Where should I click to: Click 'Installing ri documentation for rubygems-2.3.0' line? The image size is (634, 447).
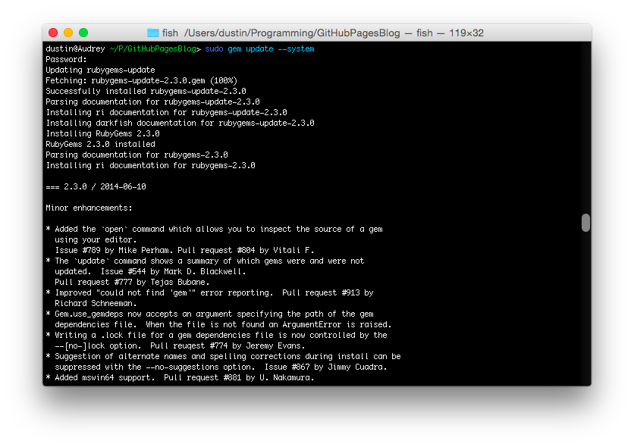point(150,165)
